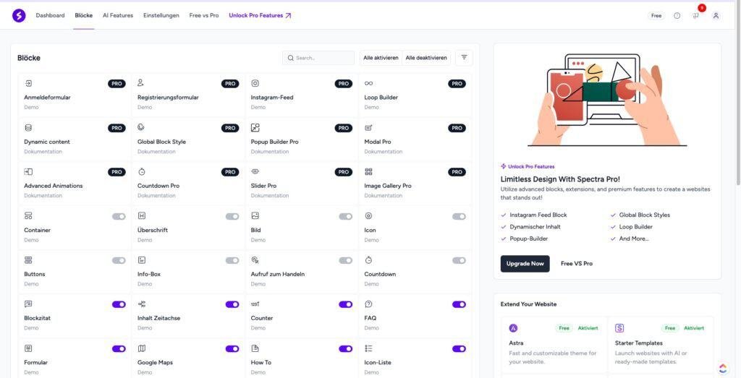Enable the Container block toggle
741x378 pixels.
click(x=119, y=216)
